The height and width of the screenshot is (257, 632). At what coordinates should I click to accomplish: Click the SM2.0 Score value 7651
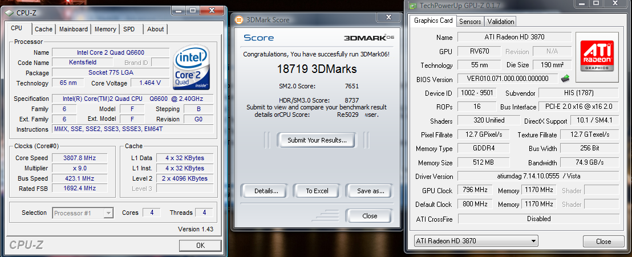[351, 86]
